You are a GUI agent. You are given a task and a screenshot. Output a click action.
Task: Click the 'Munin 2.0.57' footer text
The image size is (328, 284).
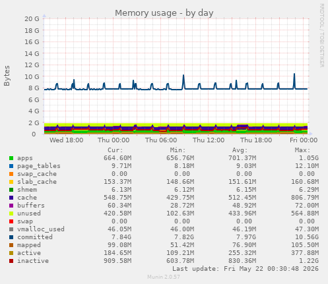[164, 277]
